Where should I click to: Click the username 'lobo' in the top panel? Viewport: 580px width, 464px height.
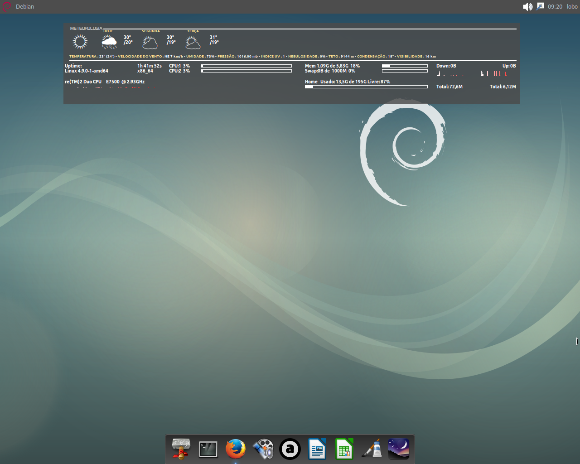coord(571,6)
